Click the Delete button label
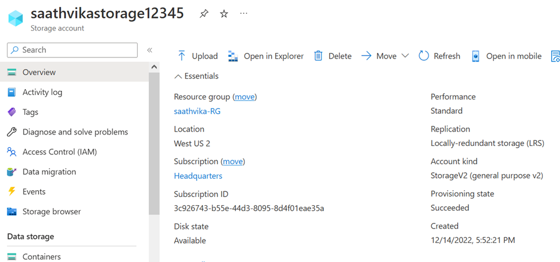This screenshot has width=560, height=262. [x=340, y=56]
